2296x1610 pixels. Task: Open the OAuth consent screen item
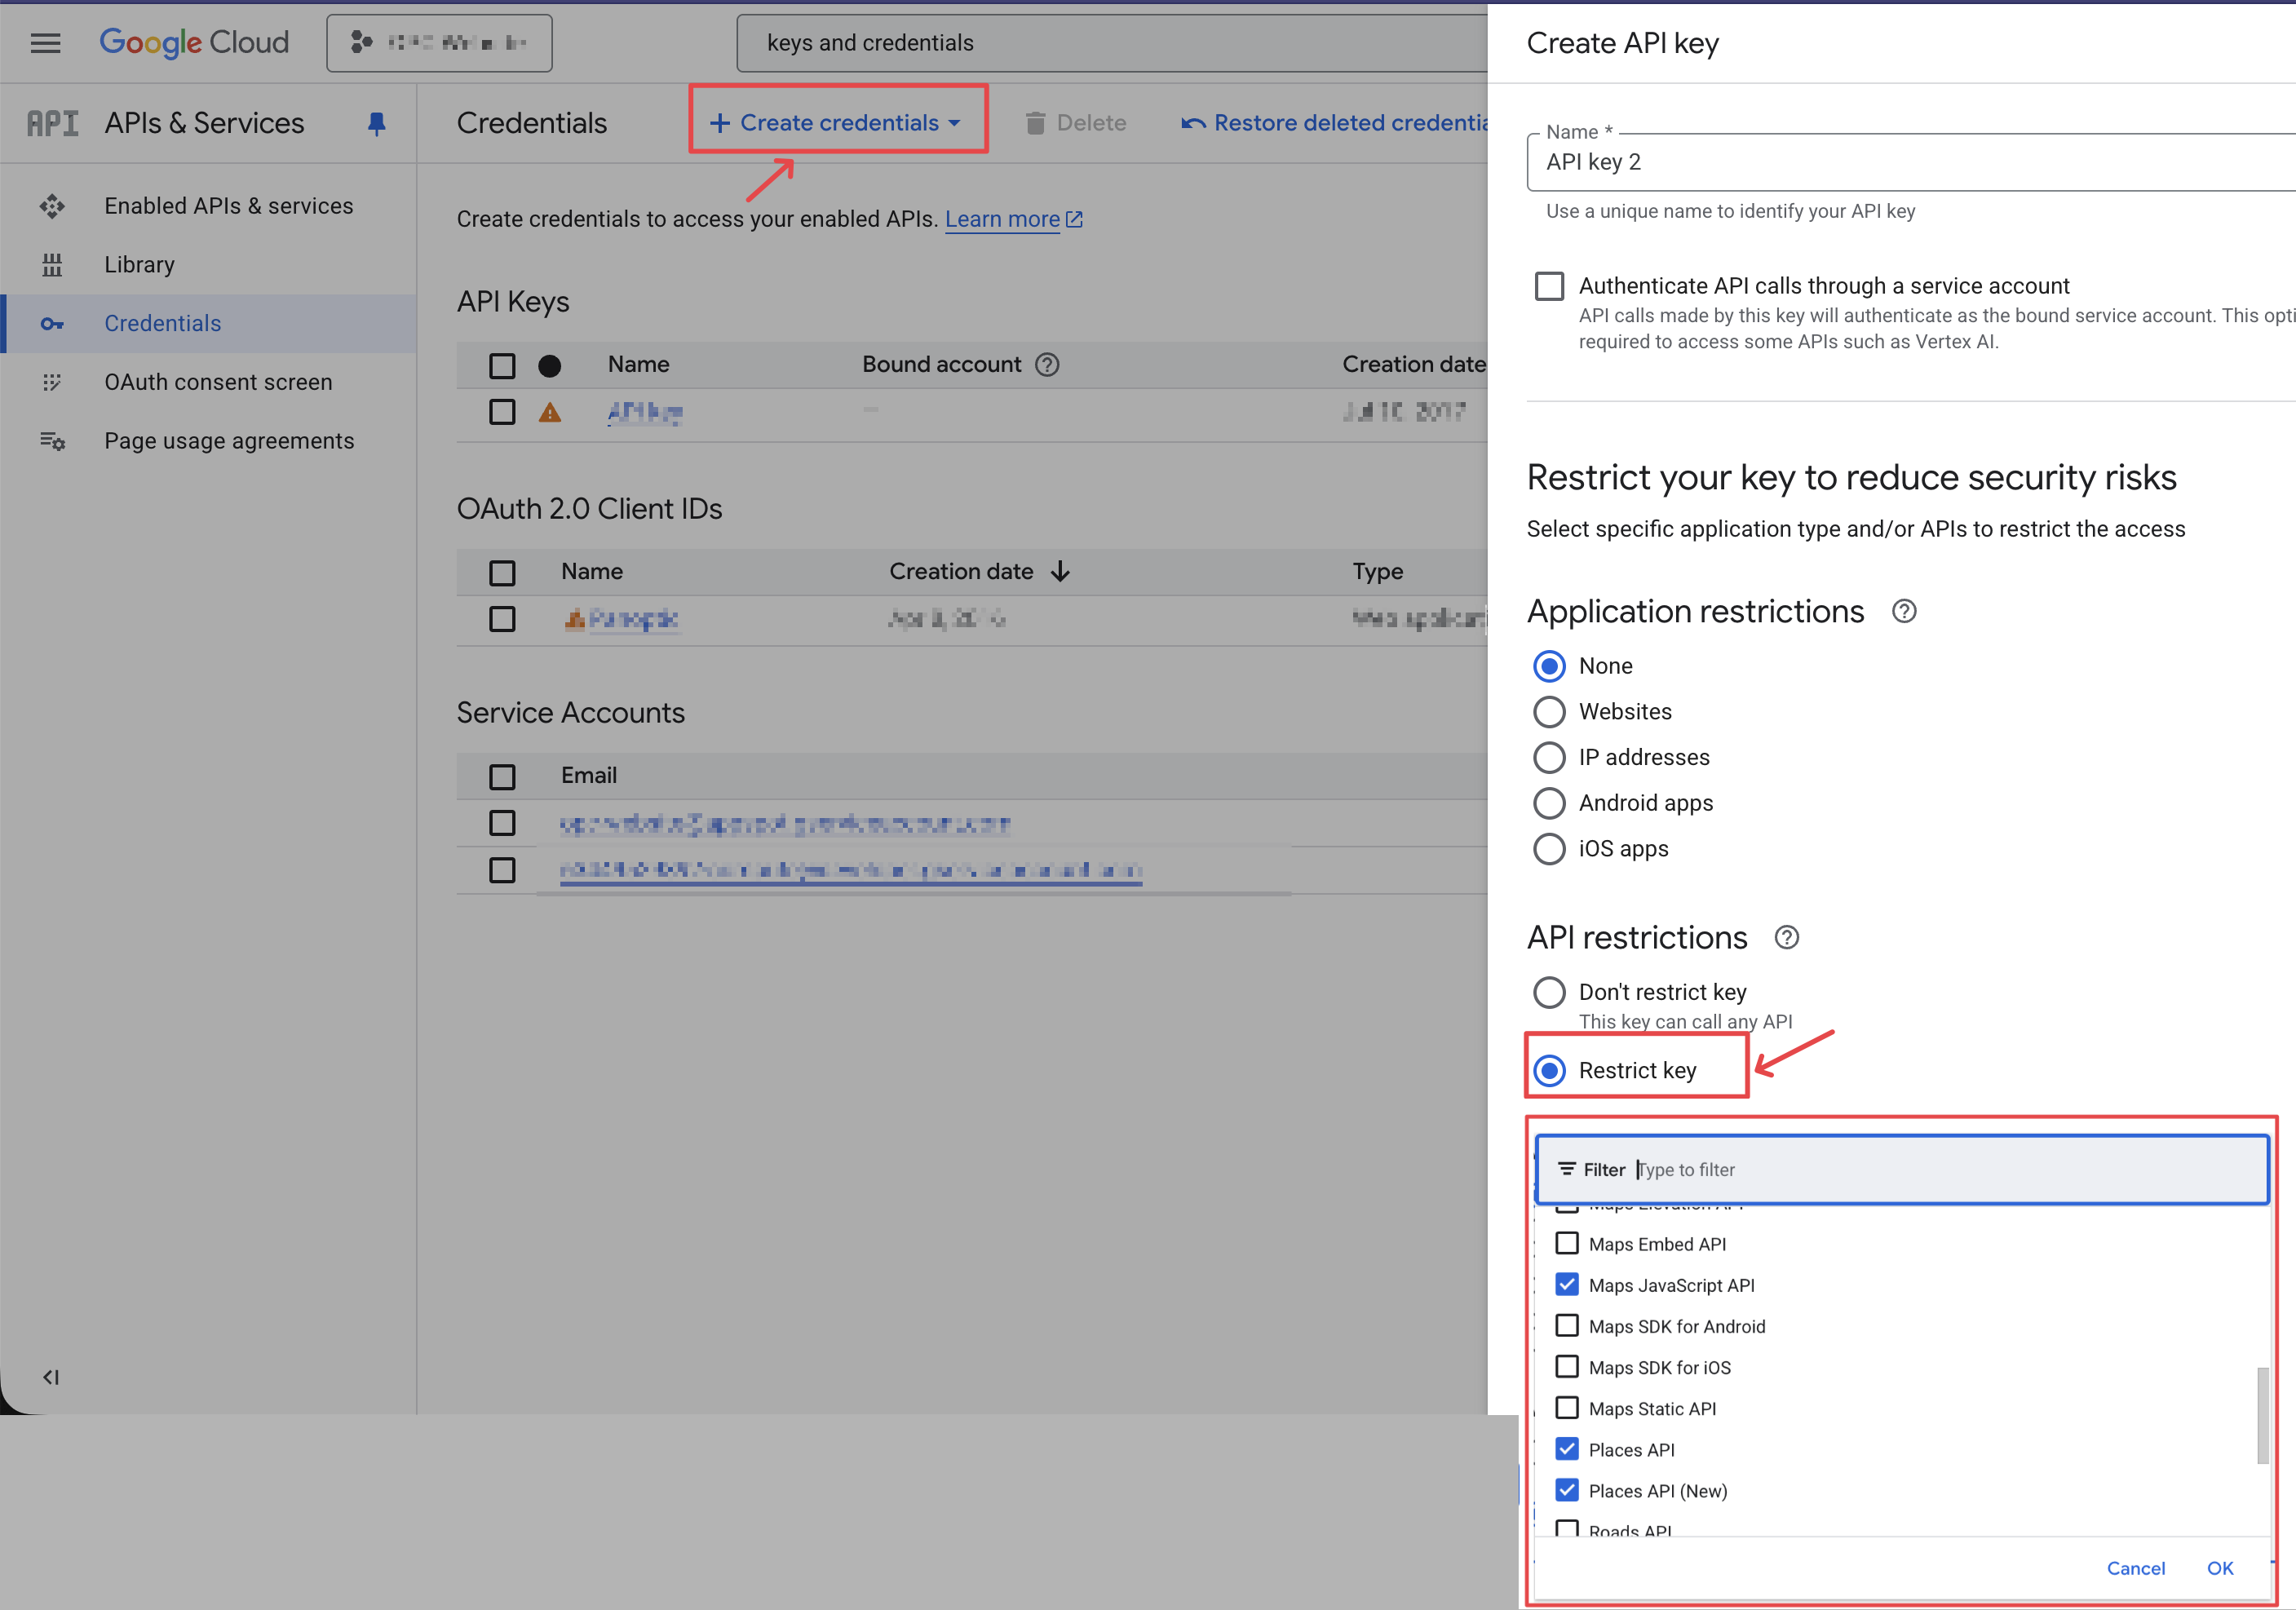(218, 382)
